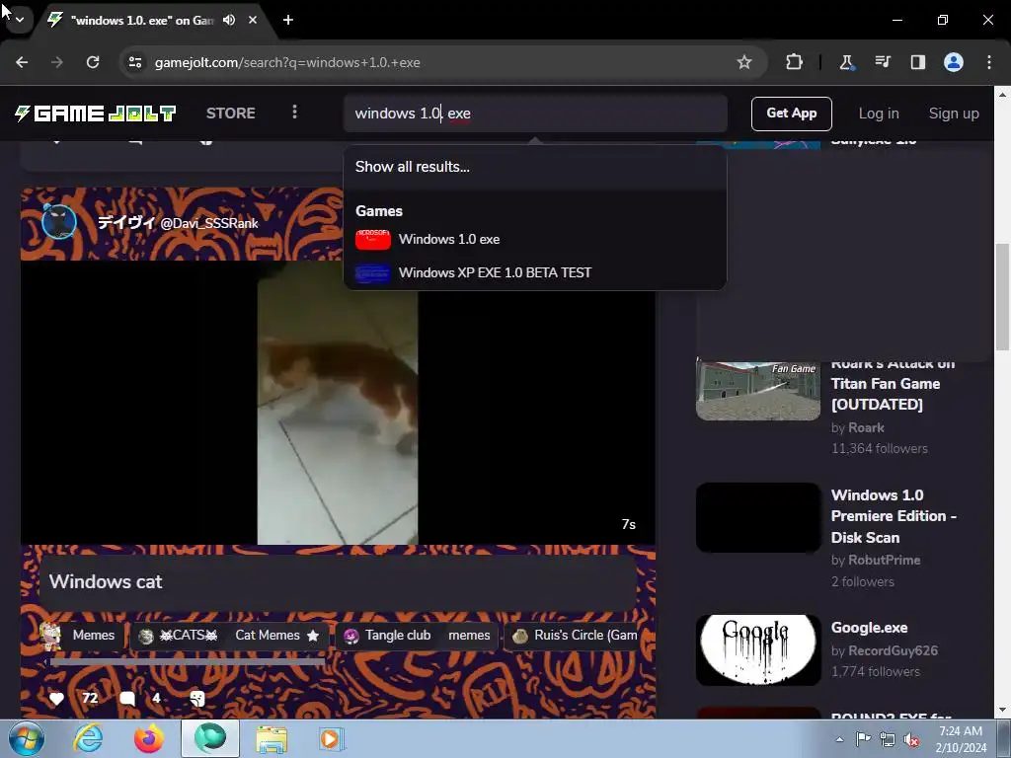Screen dimensions: 1011x758
Task: Expand the tab search chevron
Action: (20, 20)
